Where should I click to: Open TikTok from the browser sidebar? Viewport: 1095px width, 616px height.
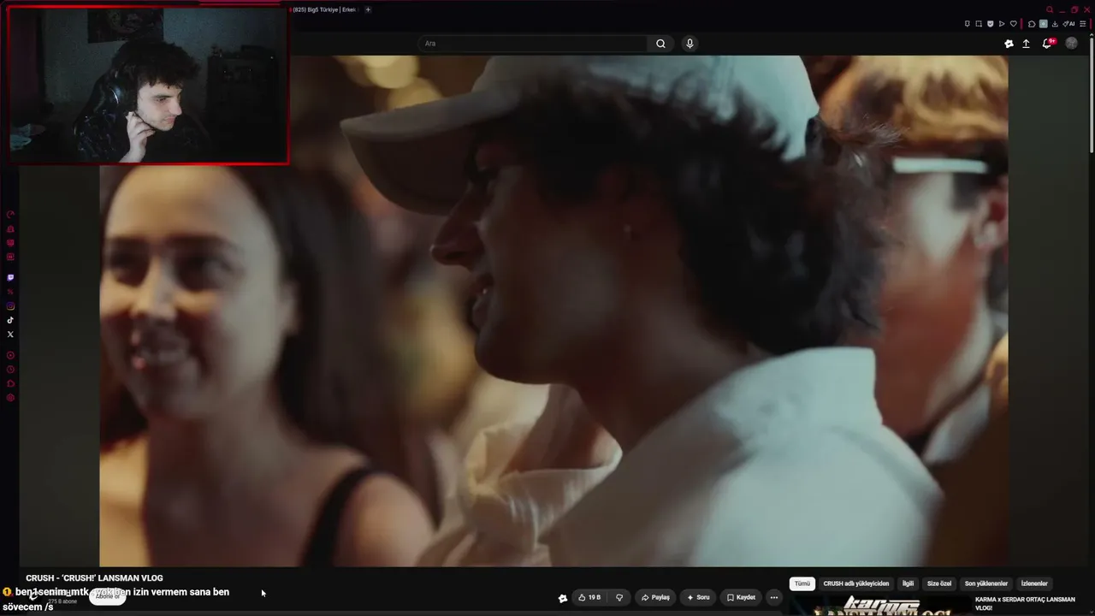pos(10,320)
